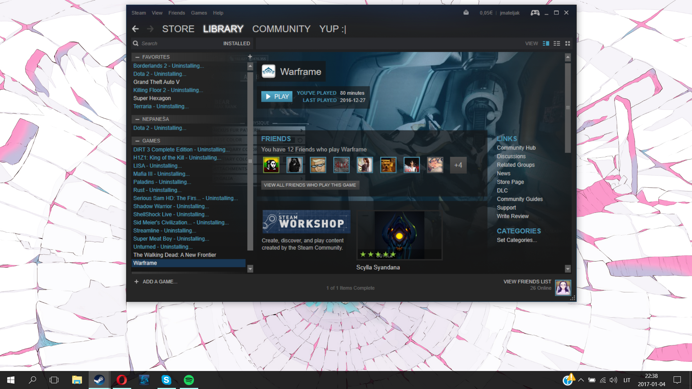Viewport: 692px width, 389px height.
Task: Click the add category plus icon
Action: (250, 57)
